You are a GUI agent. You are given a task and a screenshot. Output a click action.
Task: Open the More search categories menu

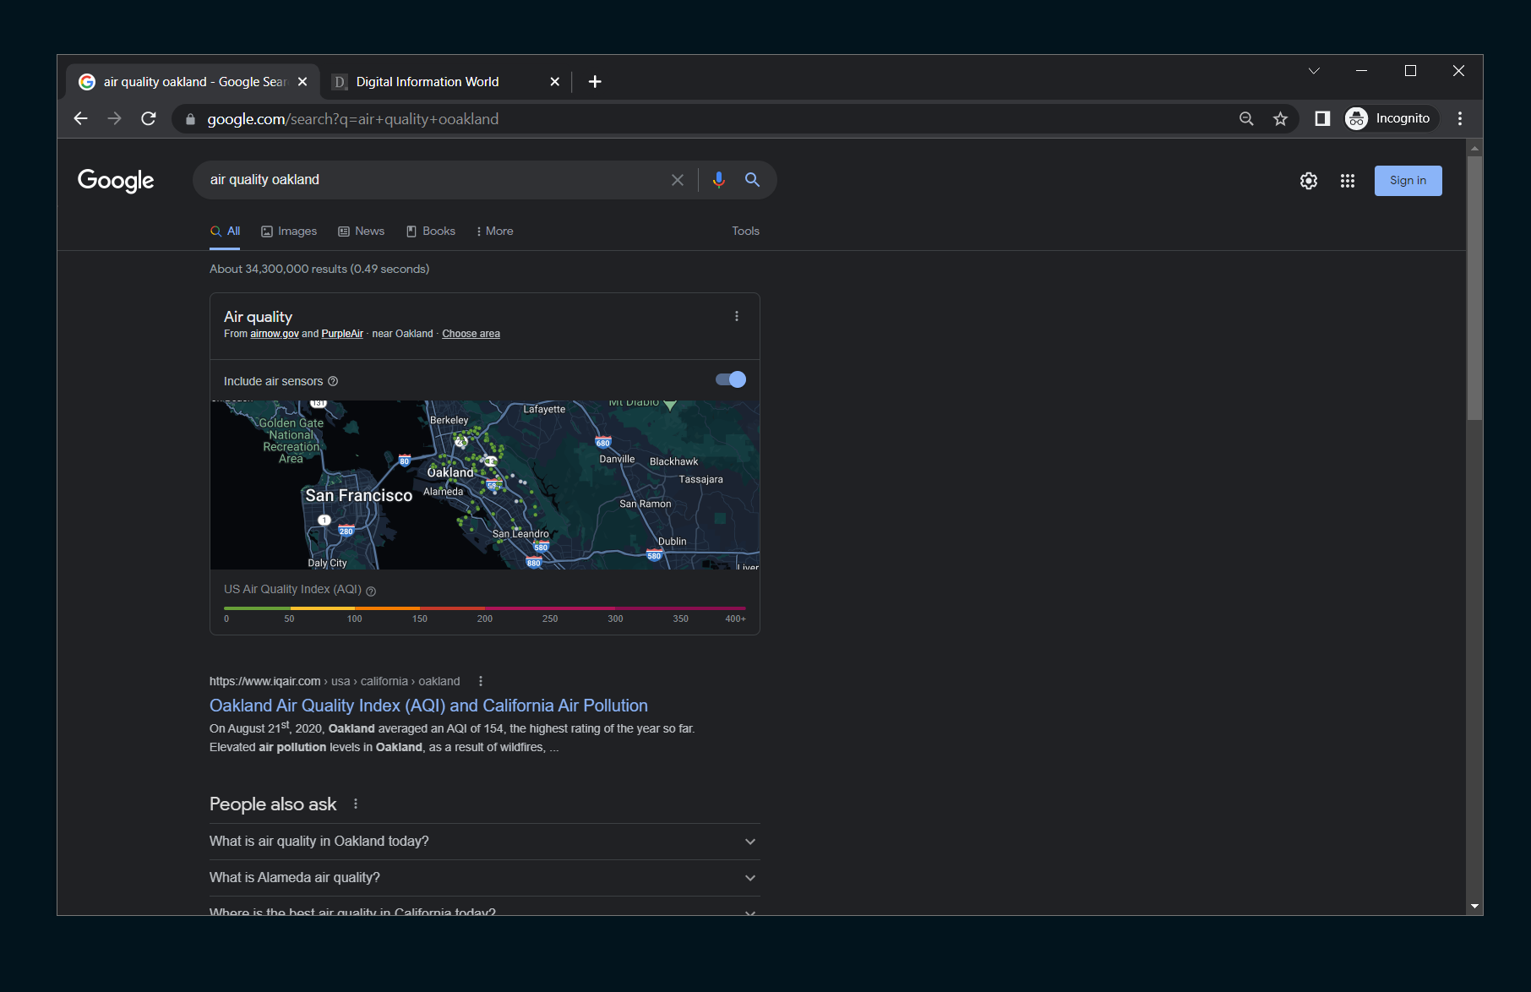click(x=495, y=232)
